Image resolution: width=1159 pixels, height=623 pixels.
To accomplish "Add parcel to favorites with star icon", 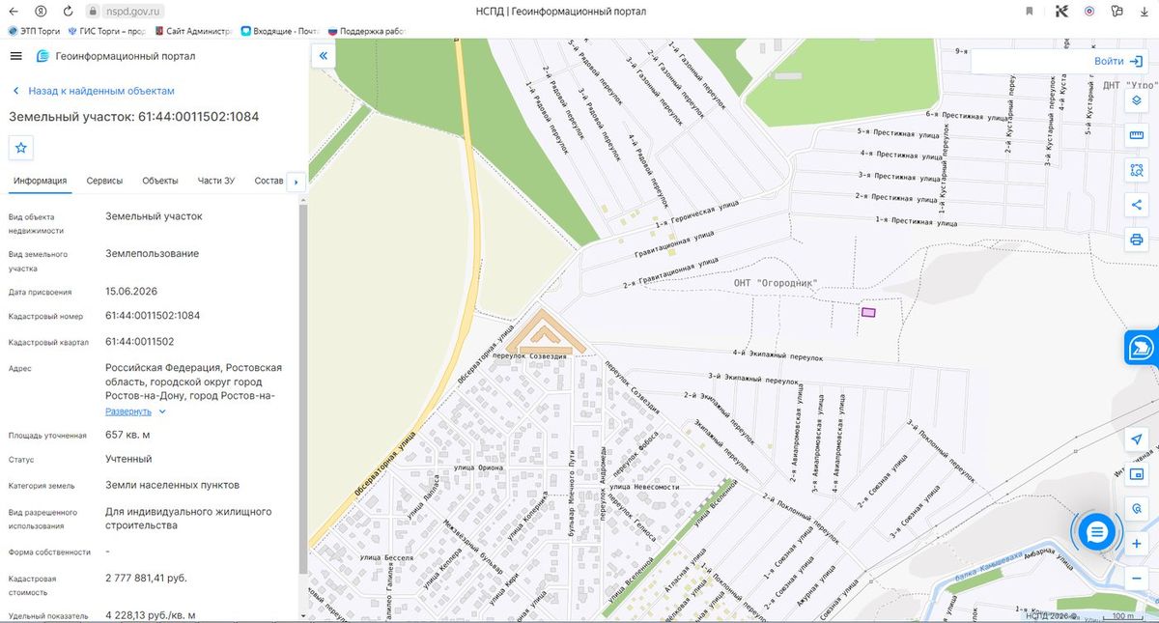I will coord(21,148).
